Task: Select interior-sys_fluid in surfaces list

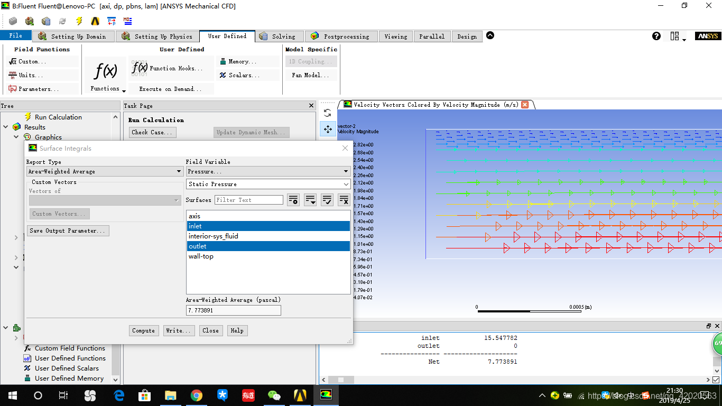Action: point(269,236)
